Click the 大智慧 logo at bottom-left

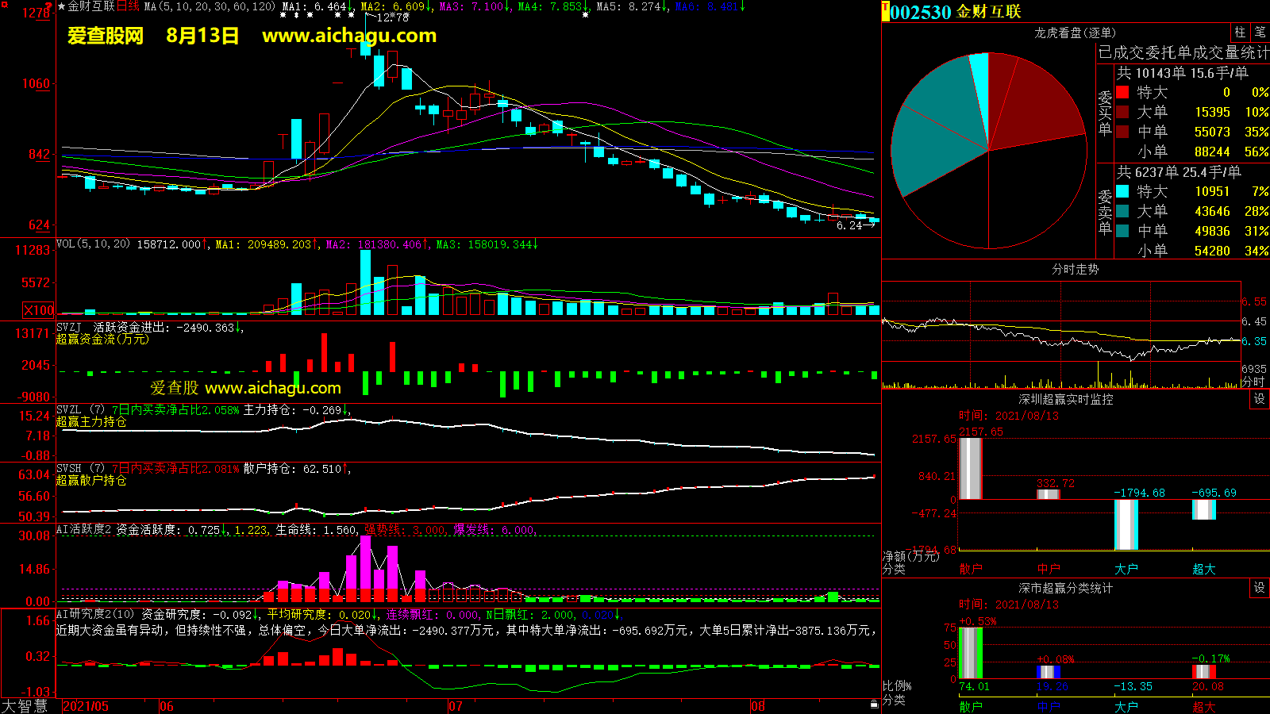coord(25,705)
